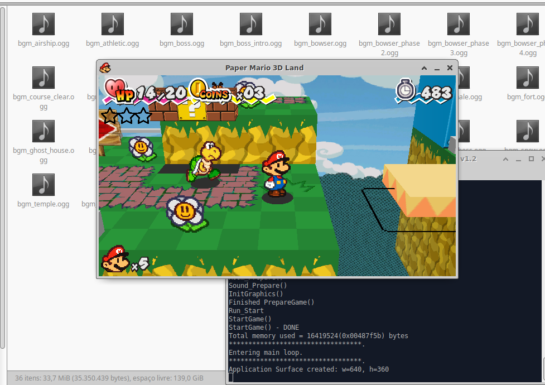Click the bgm_athletic.ogg file name
This screenshot has height=385, width=545.
pyautogui.click(x=113, y=44)
